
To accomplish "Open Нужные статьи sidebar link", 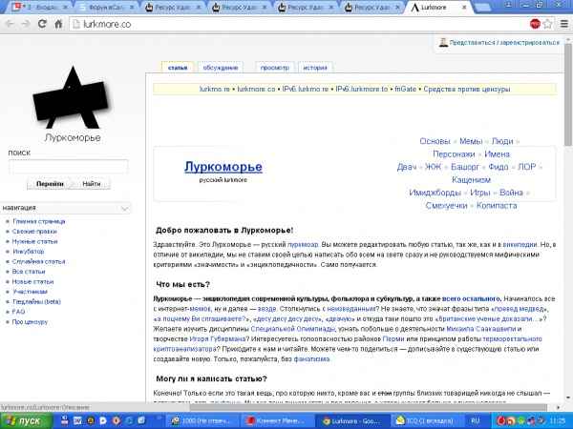I will point(34,241).
